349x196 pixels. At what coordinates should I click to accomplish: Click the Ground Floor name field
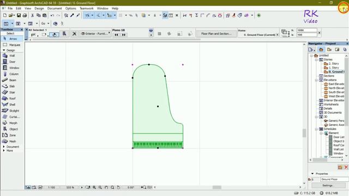pyautogui.click(x=334, y=179)
